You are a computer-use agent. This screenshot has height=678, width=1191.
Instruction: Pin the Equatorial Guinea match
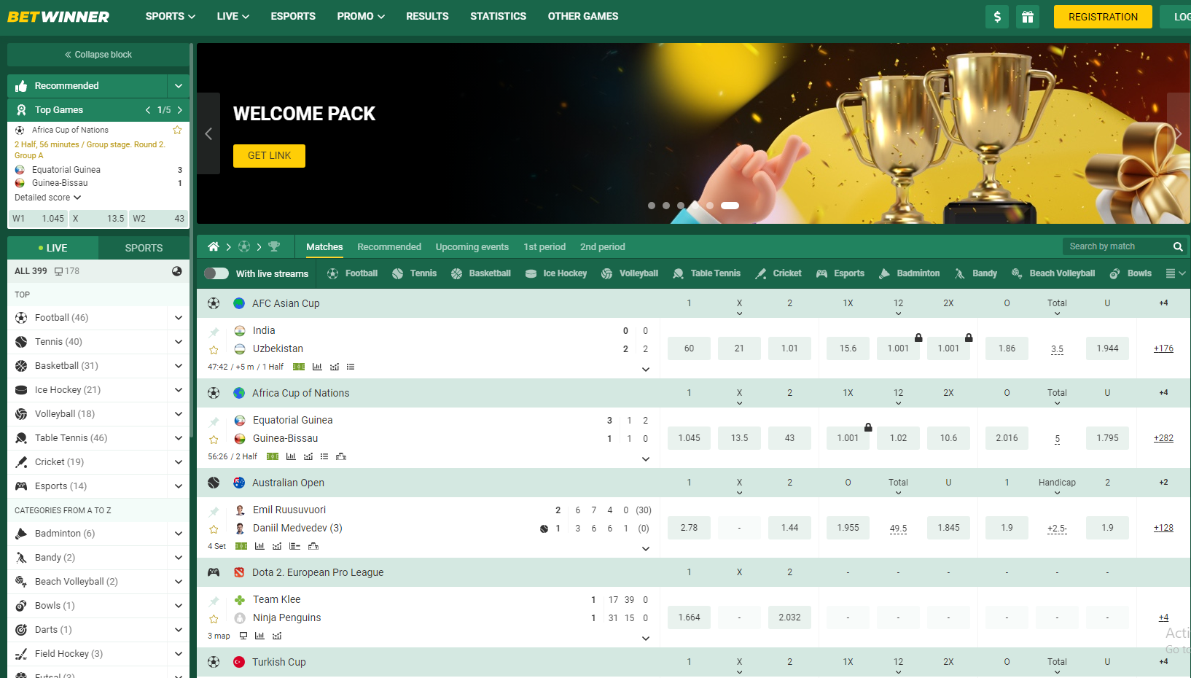[x=214, y=421]
